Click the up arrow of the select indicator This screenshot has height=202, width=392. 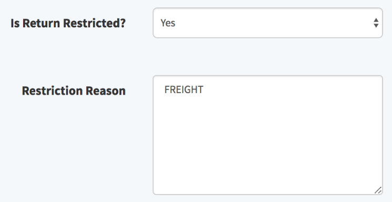[376, 20]
